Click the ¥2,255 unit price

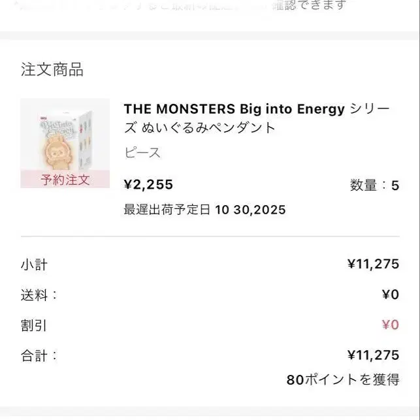tap(148, 185)
